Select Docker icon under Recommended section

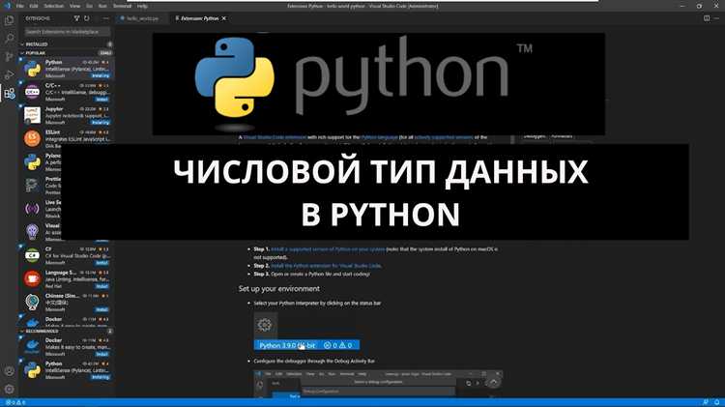(32, 346)
